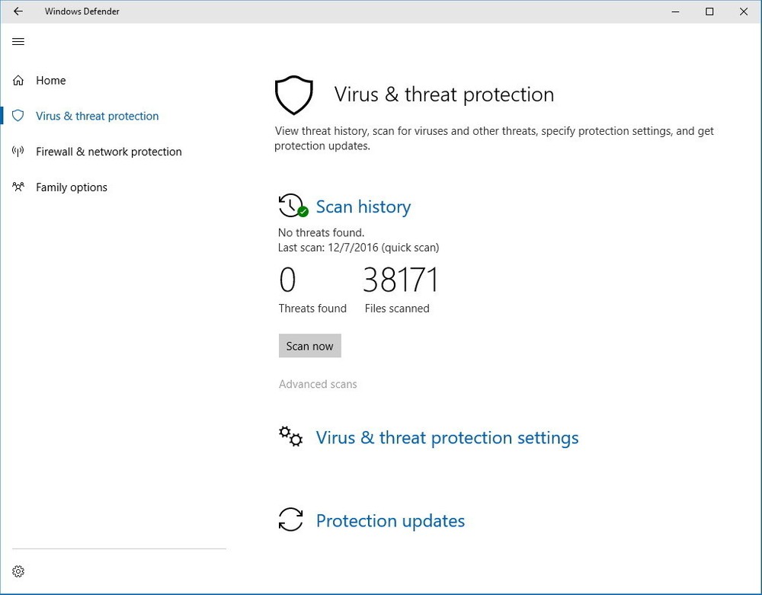Open settings via the gear icon
The width and height of the screenshot is (762, 595).
(x=18, y=571)
